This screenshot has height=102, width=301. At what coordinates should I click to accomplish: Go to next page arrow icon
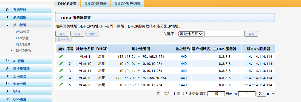pyautogui.click(x=268, y=94)
